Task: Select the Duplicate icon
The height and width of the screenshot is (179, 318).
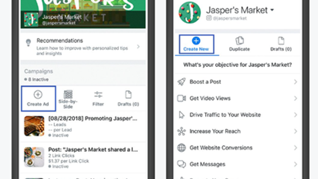Action: click(239, 41)
